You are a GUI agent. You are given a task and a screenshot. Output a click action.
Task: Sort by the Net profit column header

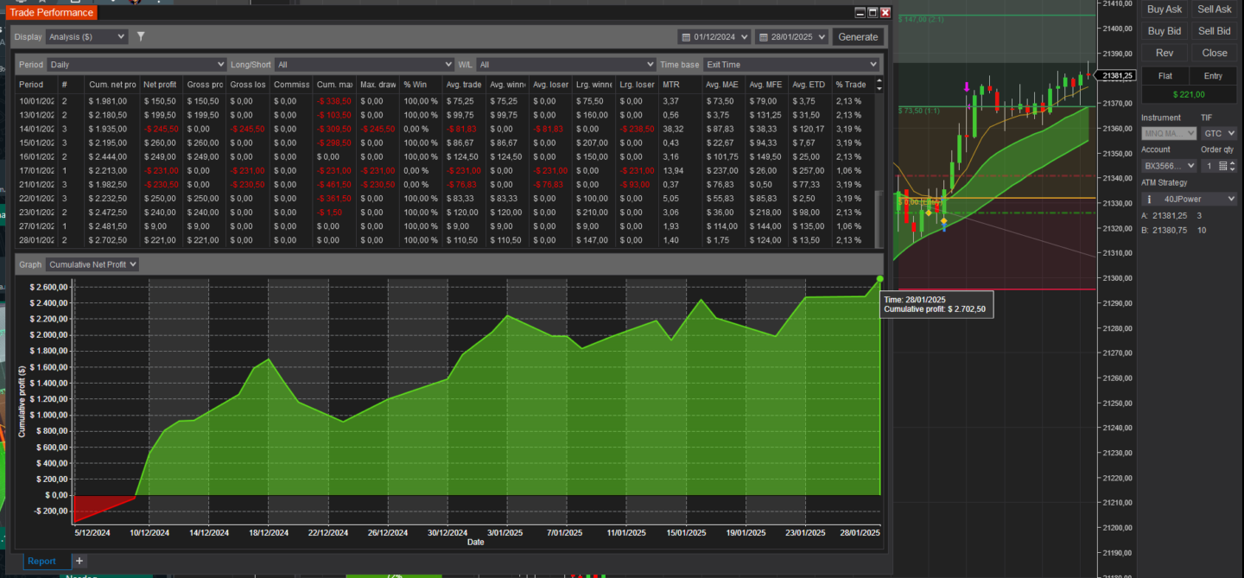coord(162,85)
